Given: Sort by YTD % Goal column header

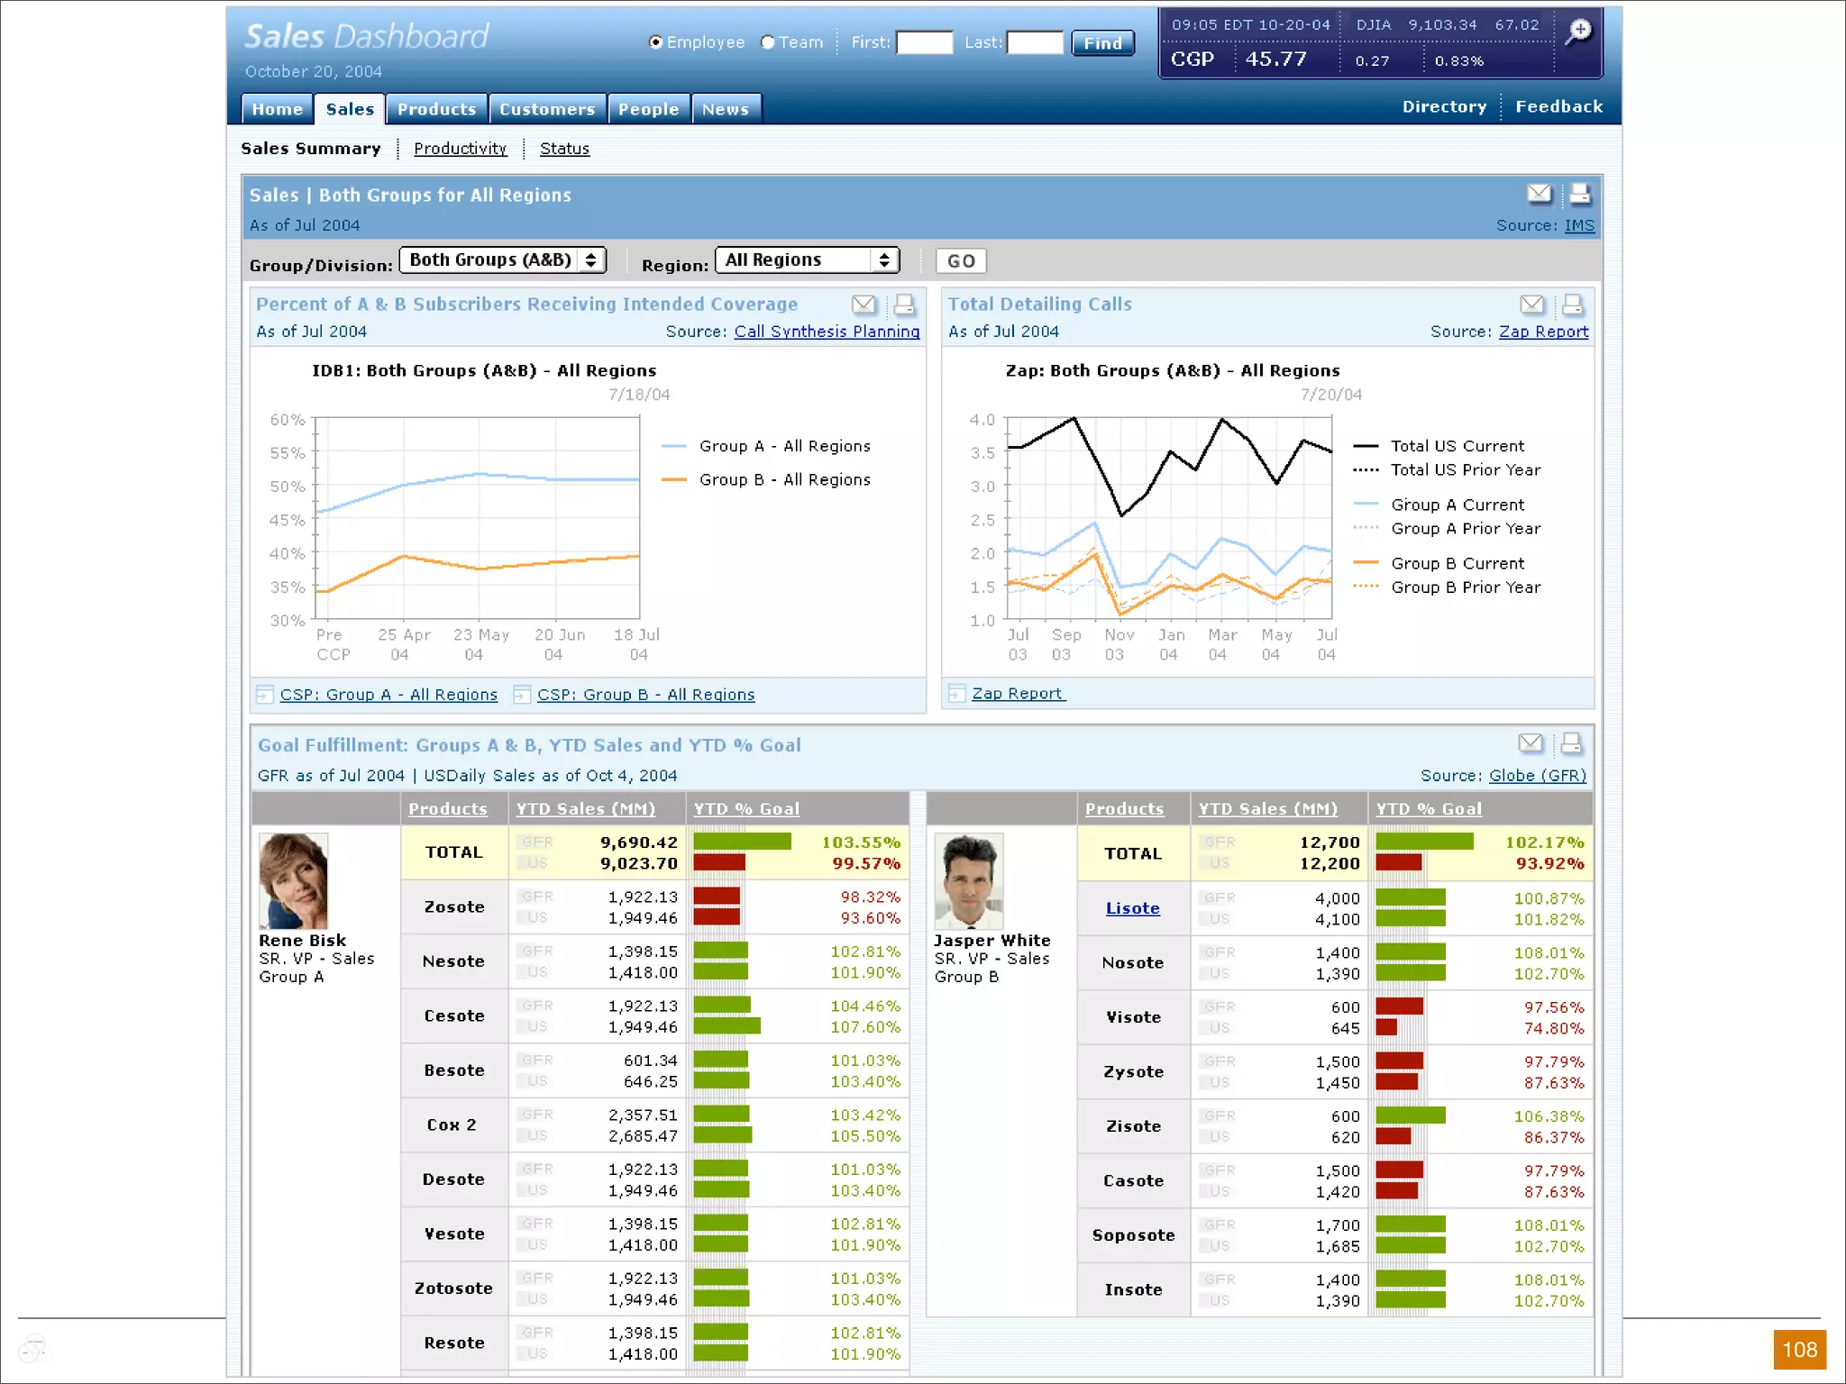Looking at the screenshot, I should 746,809.
